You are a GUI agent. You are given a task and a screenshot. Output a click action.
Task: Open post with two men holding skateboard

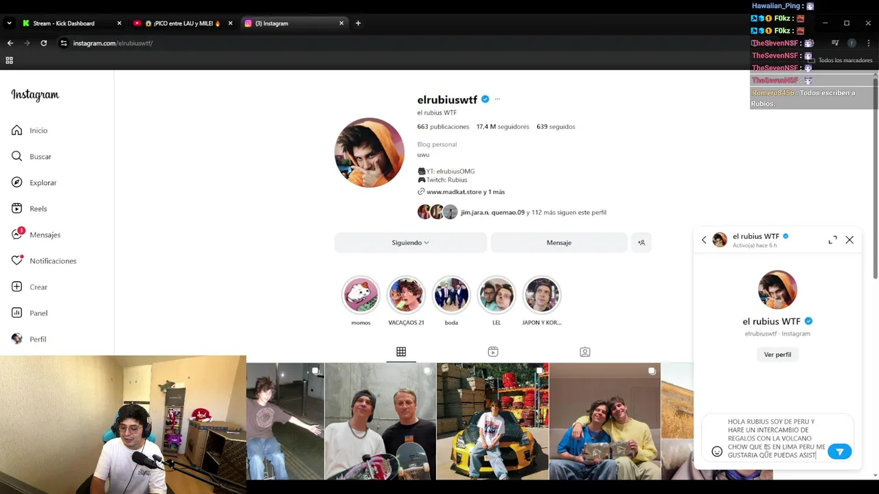[380, 421]
